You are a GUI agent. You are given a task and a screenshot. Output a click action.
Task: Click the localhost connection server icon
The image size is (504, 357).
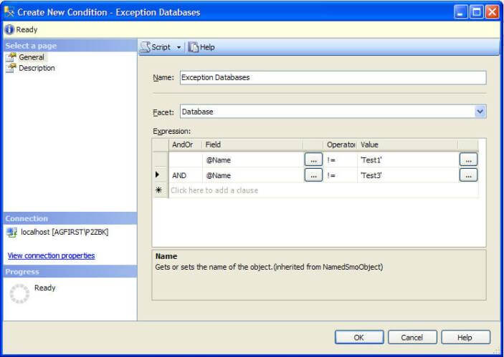pos(12,233)
